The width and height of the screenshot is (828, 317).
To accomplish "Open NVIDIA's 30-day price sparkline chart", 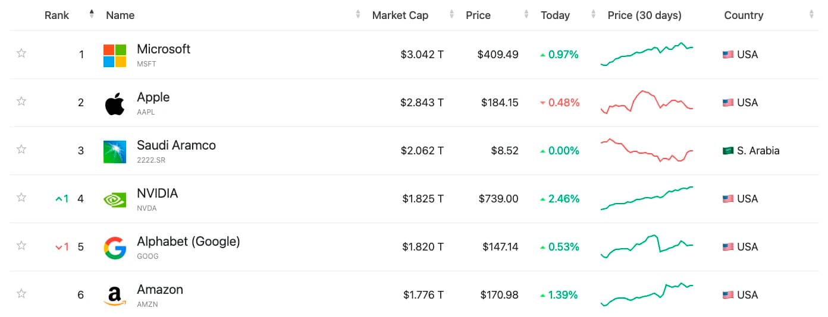I will coord(647,198).
